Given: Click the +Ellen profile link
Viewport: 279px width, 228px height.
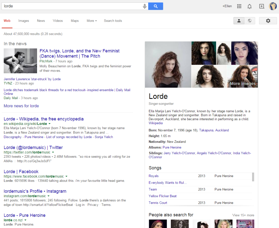Looking at the screenshot, I should coord(227,6).
